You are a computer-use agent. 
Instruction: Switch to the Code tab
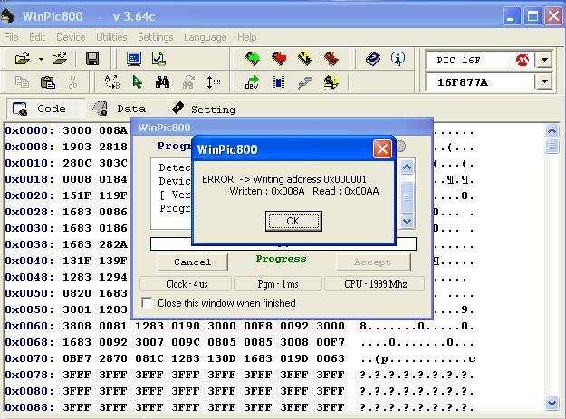46,109
